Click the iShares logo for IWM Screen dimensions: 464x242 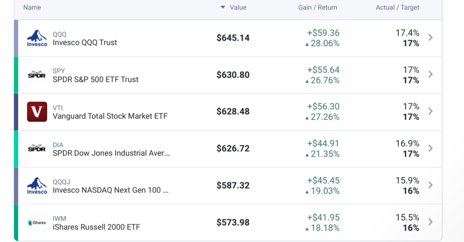click(37, 223)
